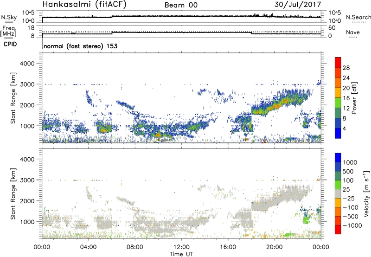Image resolution: width=371 pixels, height=257 pixels.
Task: Click the '16:00' time tick label
Action: click(228, 247)
